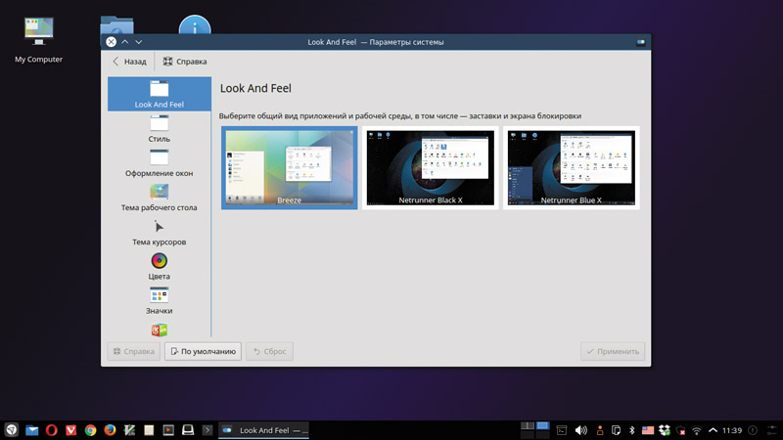783x440 pixels.
Task: Open Bluetooth settings in tray
Action: (x=631, y=430)
